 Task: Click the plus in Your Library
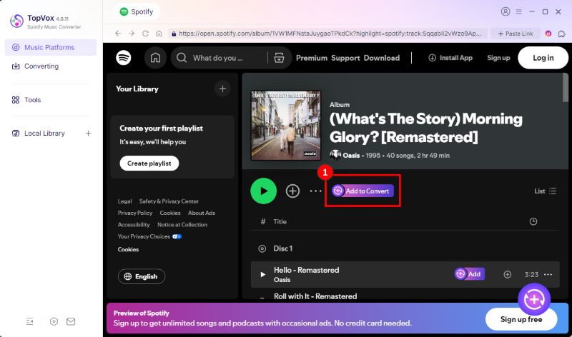tap(222, 89)
